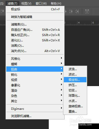Open the 视图(V) menu
The height and width of the screenshot is (129, 99).
coord(26,4)
